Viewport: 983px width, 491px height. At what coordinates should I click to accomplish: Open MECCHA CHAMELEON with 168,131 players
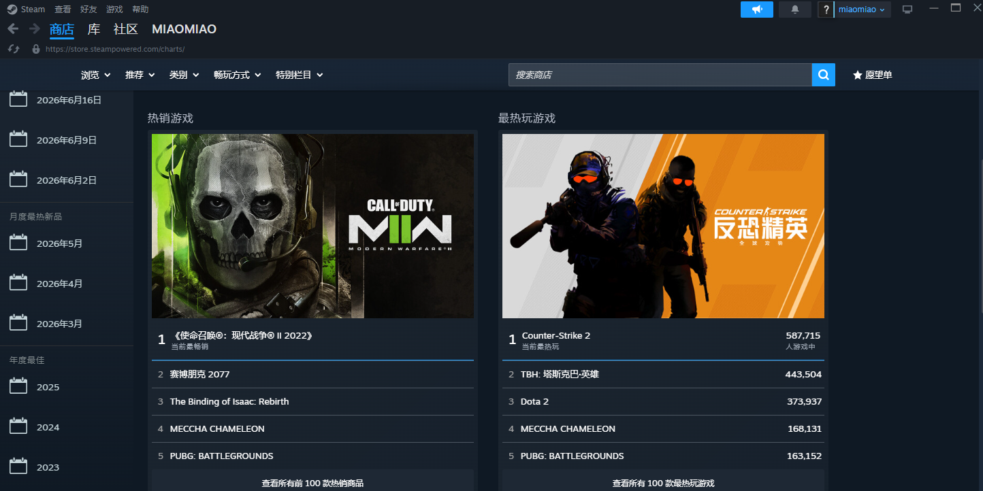663,428
